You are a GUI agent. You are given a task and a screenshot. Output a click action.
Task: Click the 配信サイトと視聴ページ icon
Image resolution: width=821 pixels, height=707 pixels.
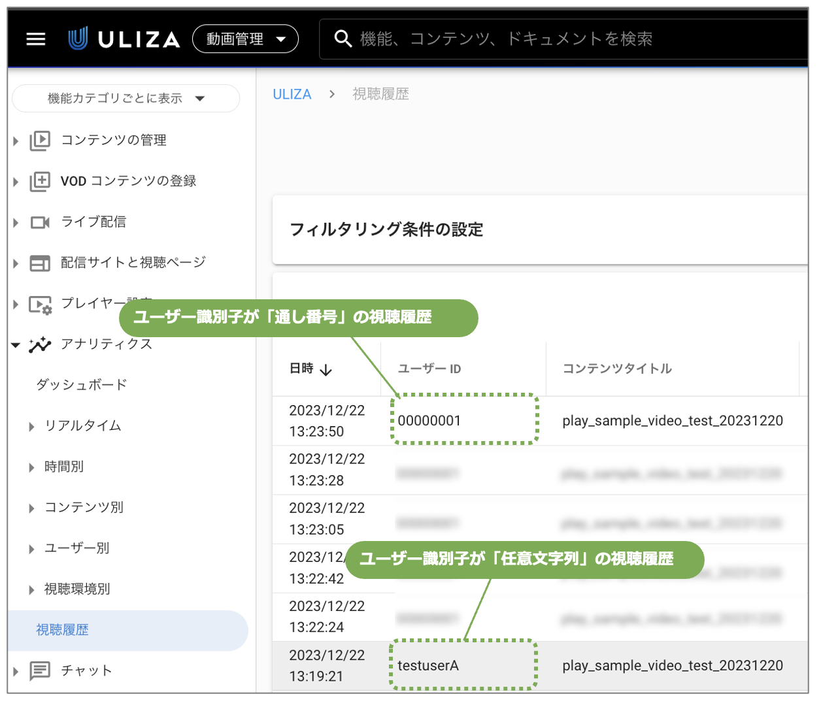coord(40,263)
